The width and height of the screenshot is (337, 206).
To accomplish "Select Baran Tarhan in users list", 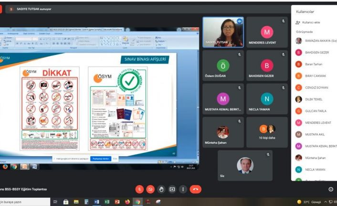I will (314, 64).
